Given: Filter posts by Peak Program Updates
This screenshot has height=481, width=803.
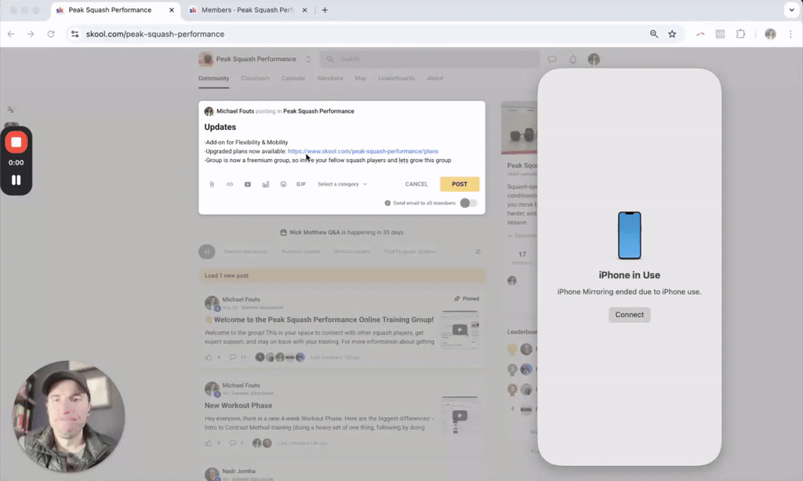Looking at the screenshot, I should 410,251.
